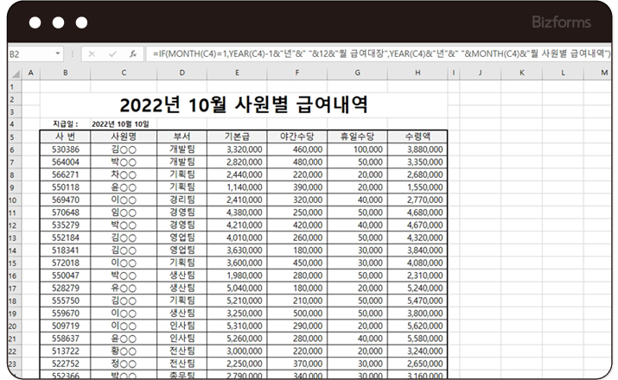Select column header B
The image size is (618, 380).
pyautogui.click(x=66, y=73)
